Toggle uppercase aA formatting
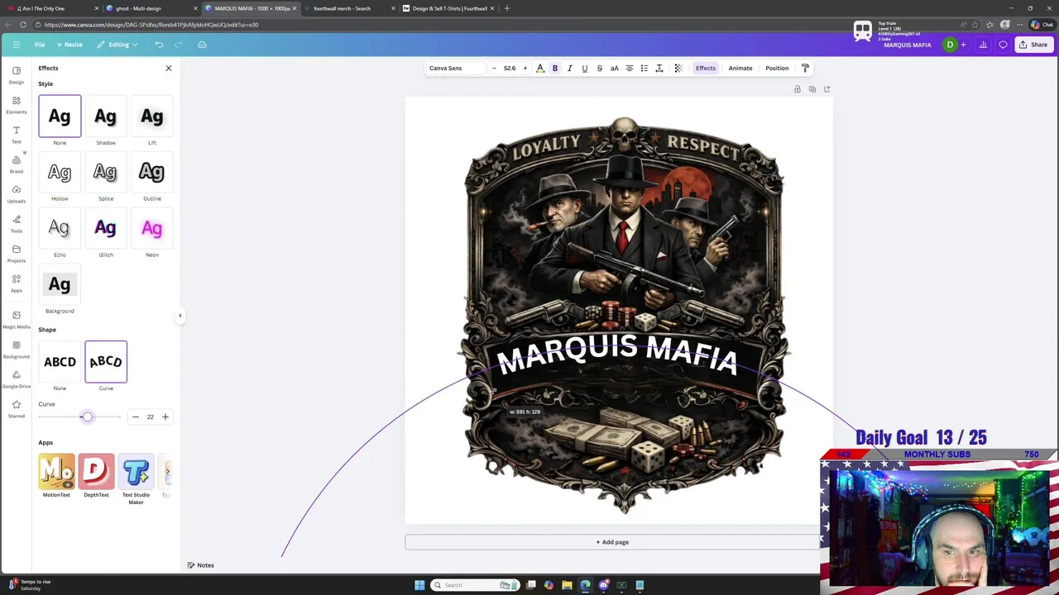Image resolution: width=1059 pixels, height=595 pixels. [x=615, y=68]
